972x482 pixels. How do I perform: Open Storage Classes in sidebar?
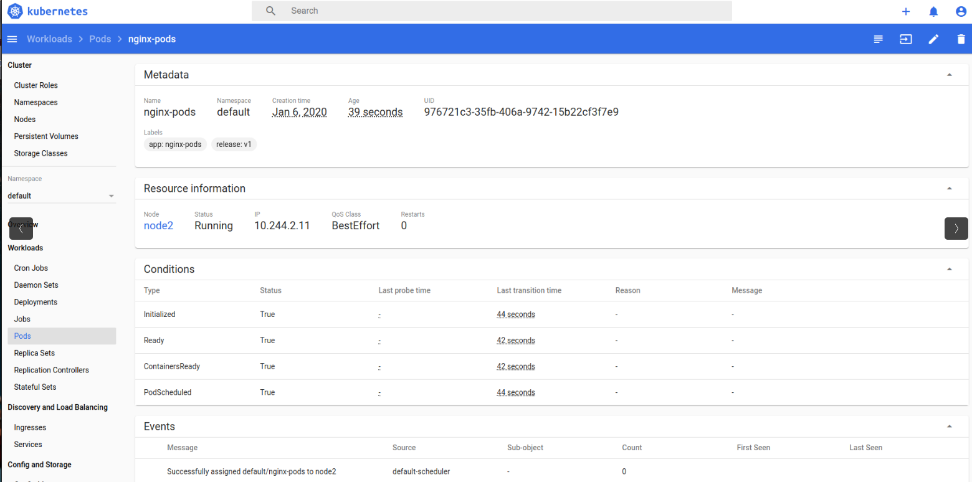[41, 153]
